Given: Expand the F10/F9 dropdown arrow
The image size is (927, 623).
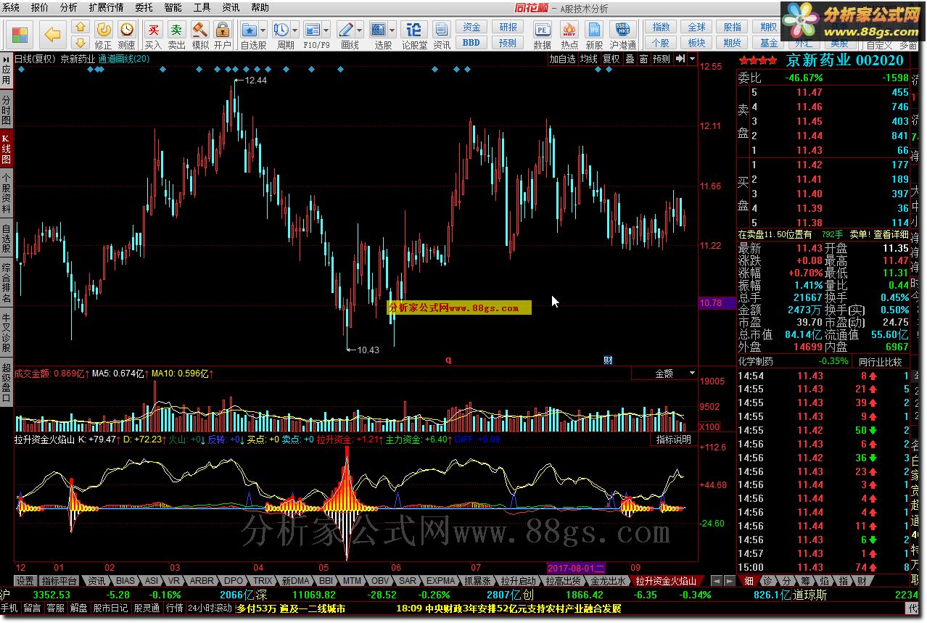Looking at the screenshot, I should [x=326, y=30].
